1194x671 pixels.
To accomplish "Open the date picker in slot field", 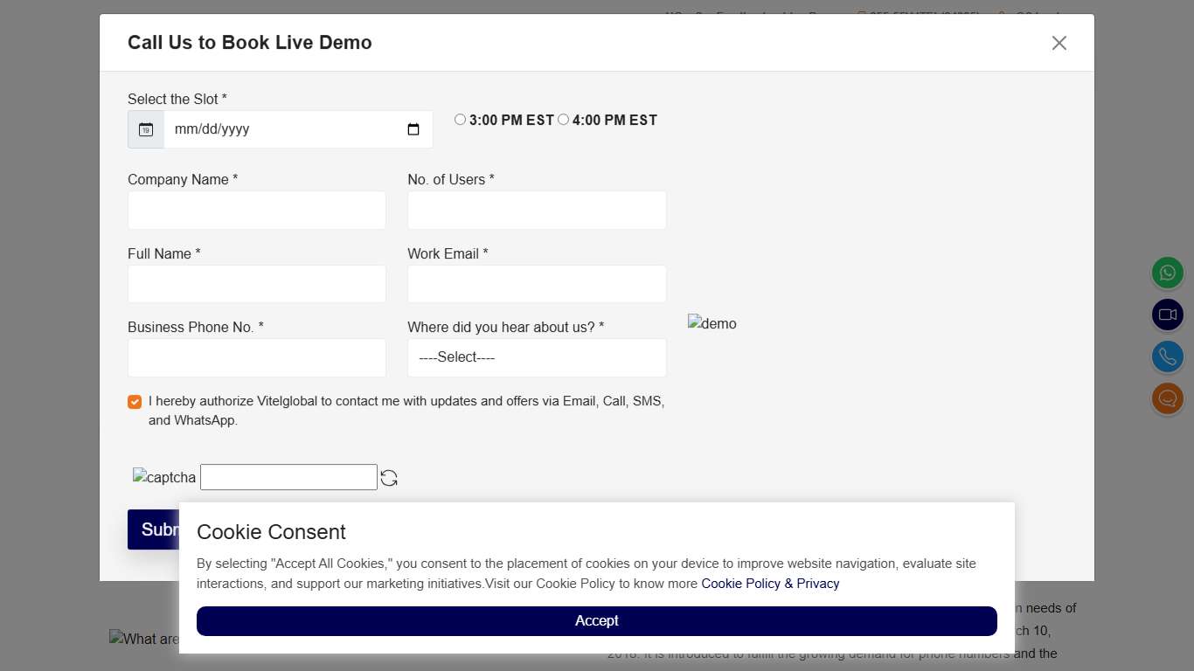I will coord(413,129).
